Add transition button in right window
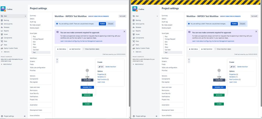 [207, 49]
